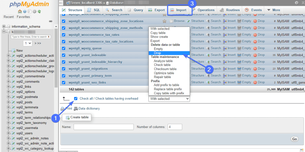Uncheck wpstg0_wpstg_queue checkbox
The image size is (305, 152).
pyautogui.click(x=63, y=48)
